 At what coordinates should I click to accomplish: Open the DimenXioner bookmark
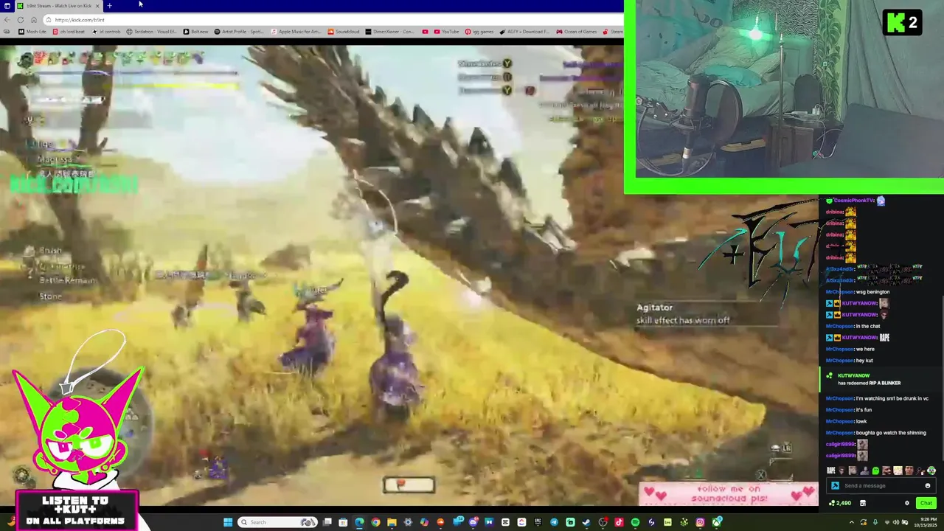click(x=390, y=32)
